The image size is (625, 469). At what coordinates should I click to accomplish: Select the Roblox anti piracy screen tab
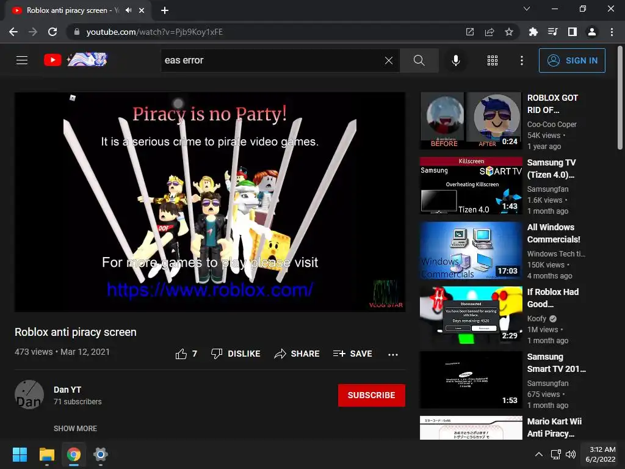click(72, 10)
